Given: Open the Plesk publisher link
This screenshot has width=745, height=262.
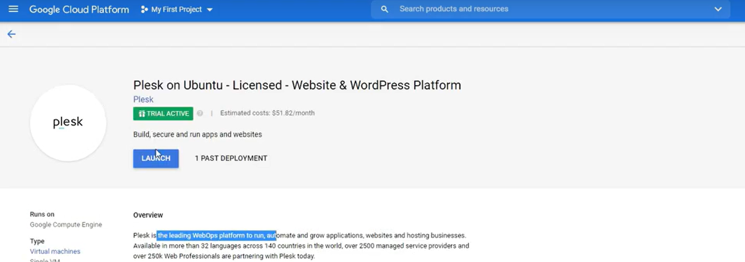Looking at the screenshot, I should pyautogui.click(x=143, y=99).
